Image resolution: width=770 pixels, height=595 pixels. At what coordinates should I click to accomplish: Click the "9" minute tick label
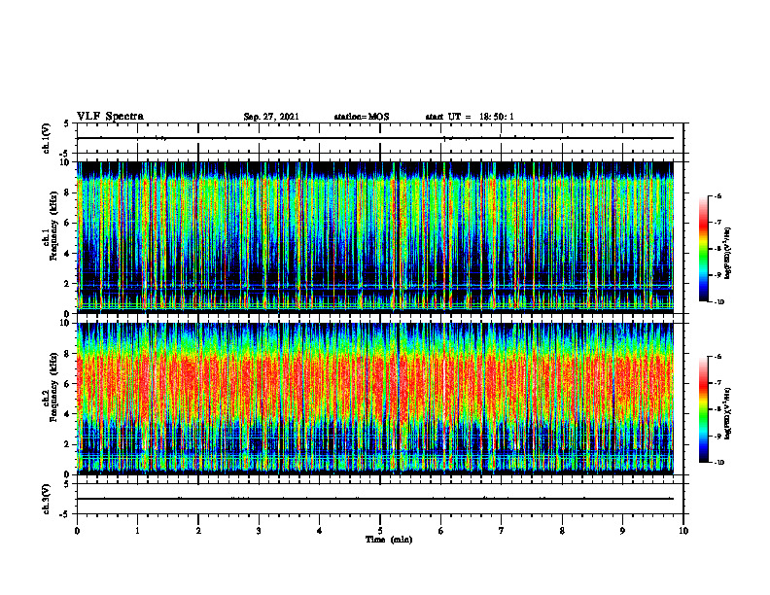pyautogui.click(x=622, y=531)
